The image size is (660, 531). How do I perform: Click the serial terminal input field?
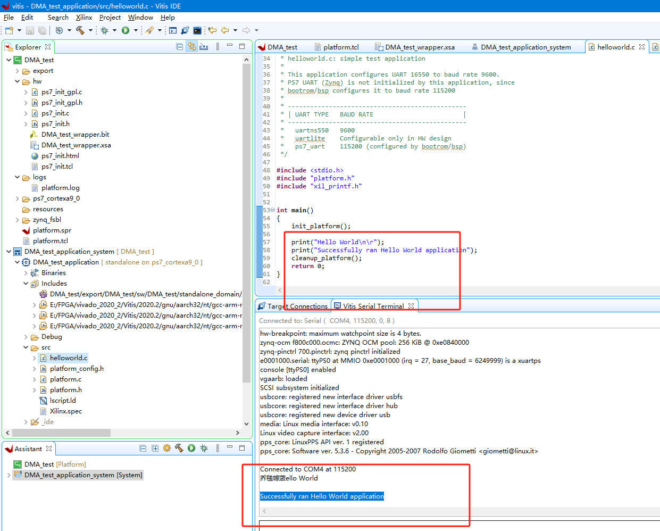pyautogui.click(x=460, y=526)
